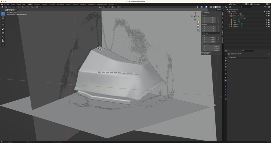The height and width of the screenshot is (143, 271).
Task: Select the Move tool in the toolbar
Action: coord(3,21)
